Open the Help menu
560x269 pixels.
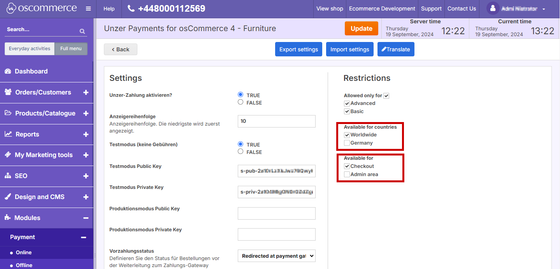point(109,9)
